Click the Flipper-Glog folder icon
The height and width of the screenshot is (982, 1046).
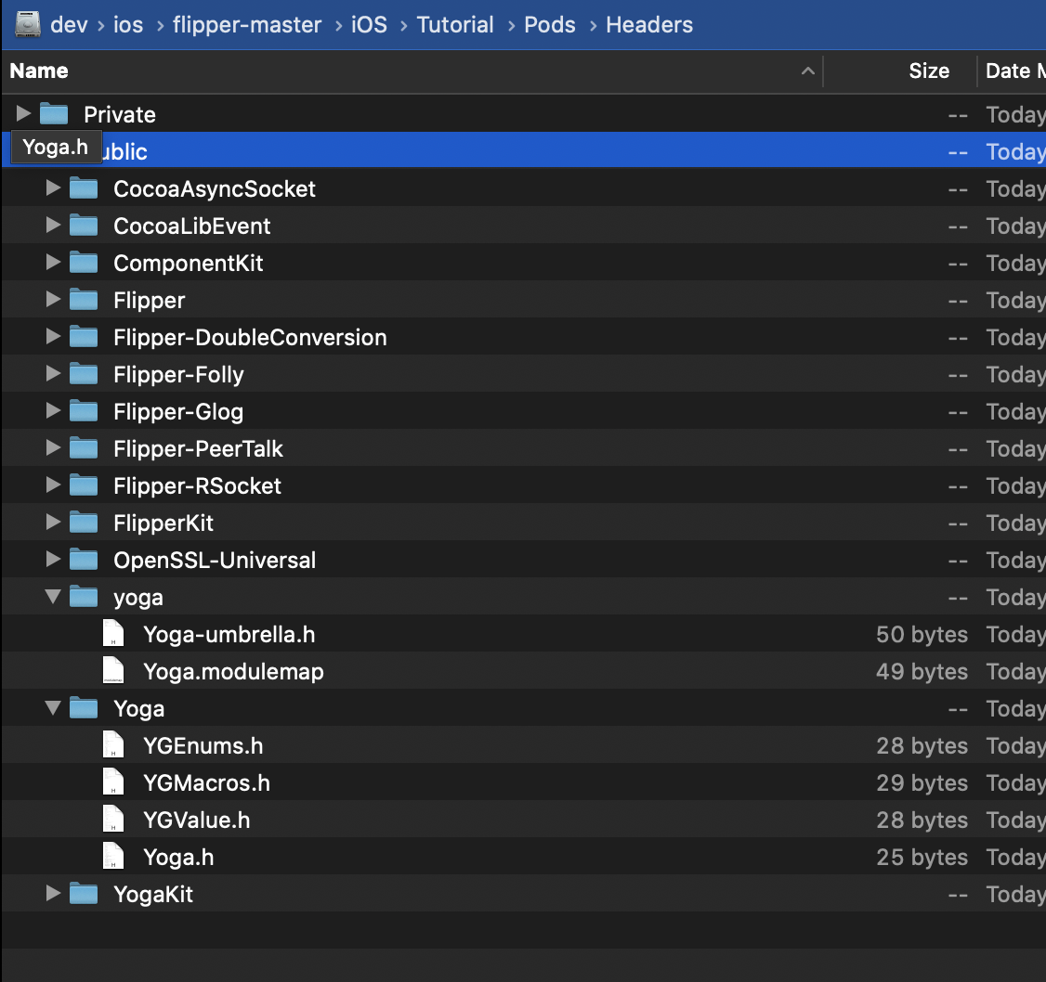(x=84, y=411)
